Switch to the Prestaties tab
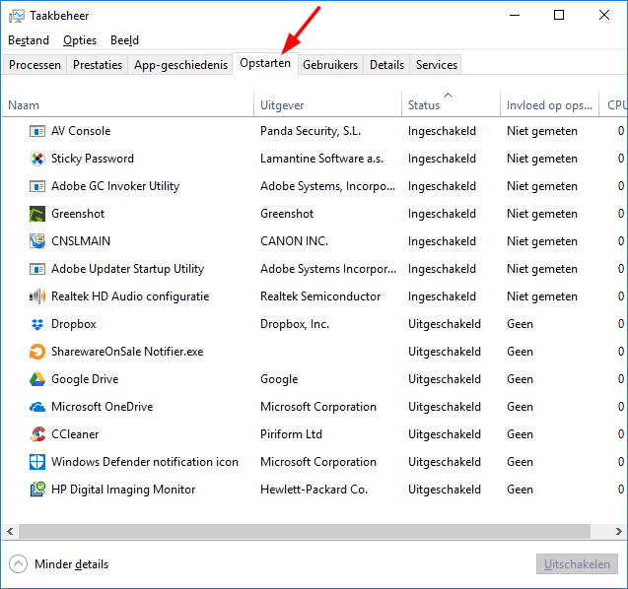 (x=98, y=65)
